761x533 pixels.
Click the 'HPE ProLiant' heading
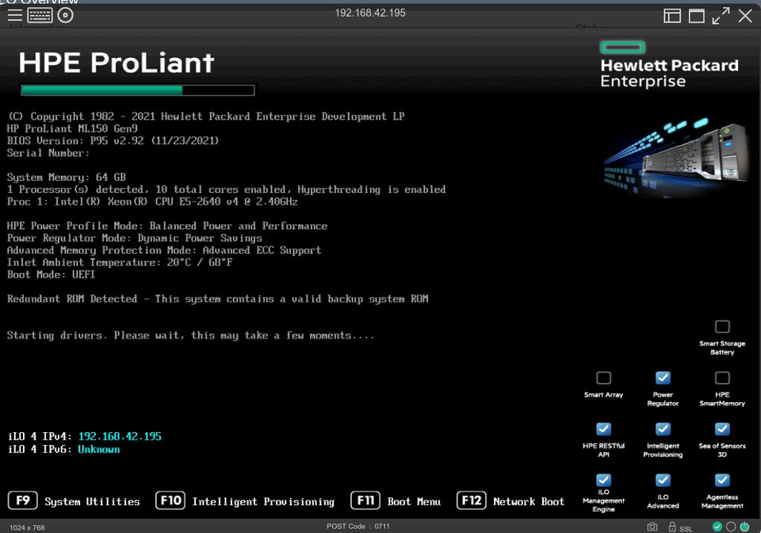click(x=117, y=63)
